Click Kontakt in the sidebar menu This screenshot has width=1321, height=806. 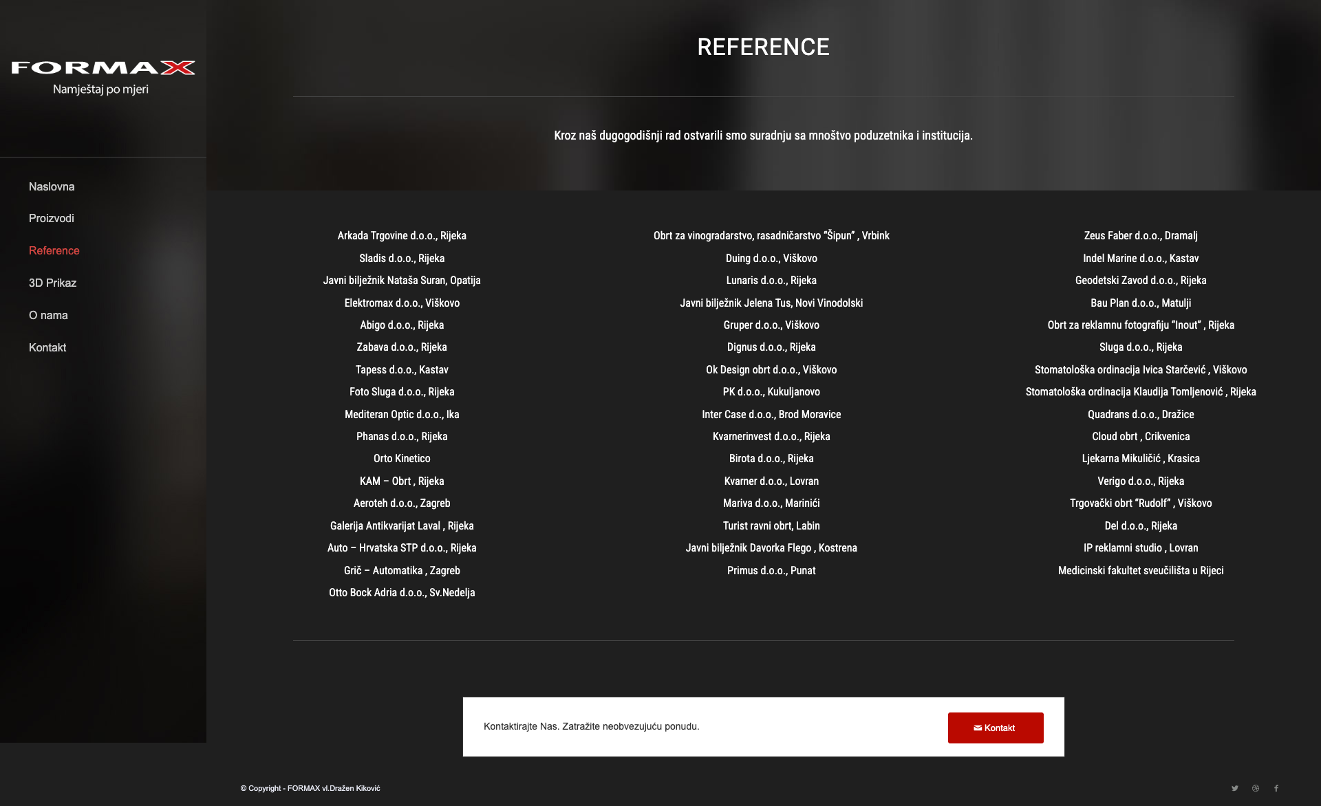click(x=47, y=347)
